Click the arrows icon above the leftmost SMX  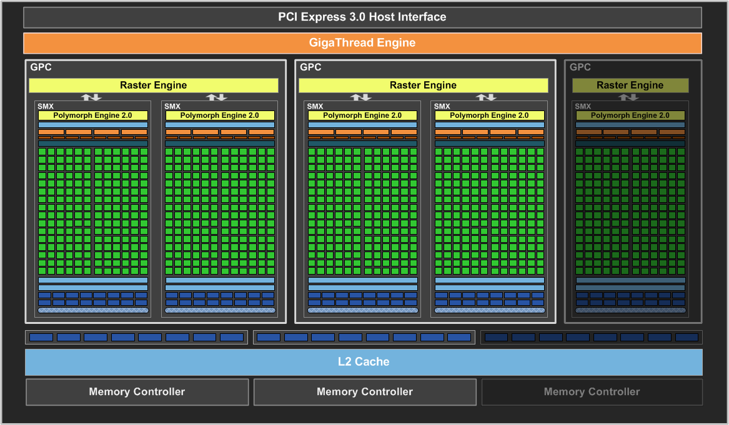(x=91, y=97)
